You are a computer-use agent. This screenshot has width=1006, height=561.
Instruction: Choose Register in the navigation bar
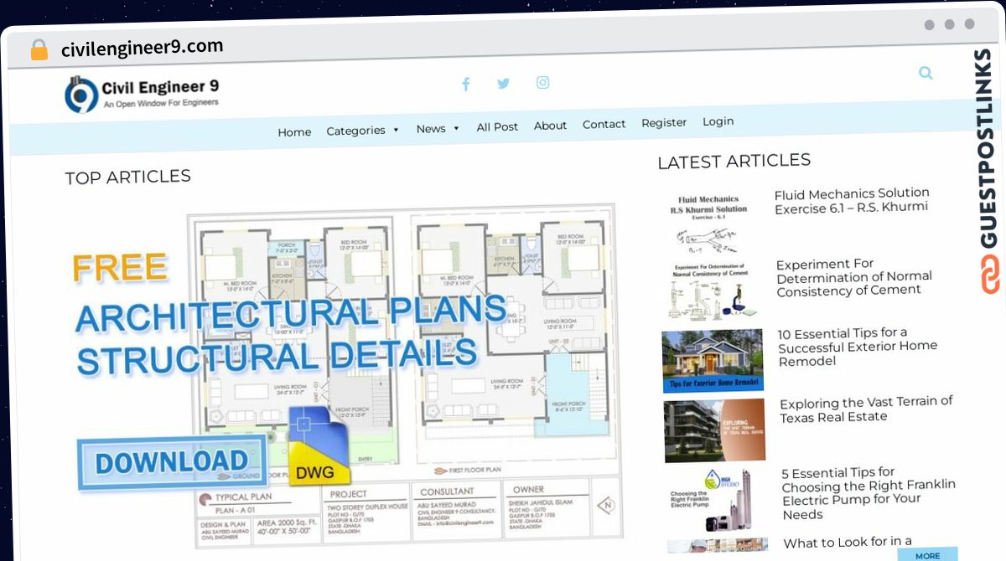click(664, 122)
